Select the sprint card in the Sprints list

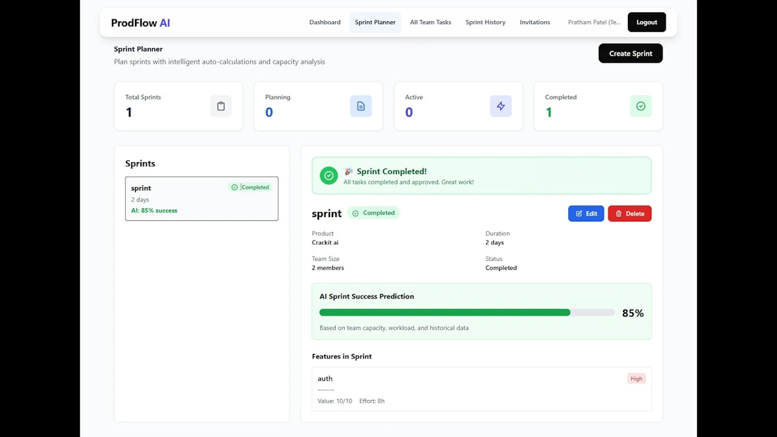point(202,199)
